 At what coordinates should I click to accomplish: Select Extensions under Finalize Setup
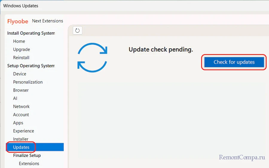pos(29,164)
